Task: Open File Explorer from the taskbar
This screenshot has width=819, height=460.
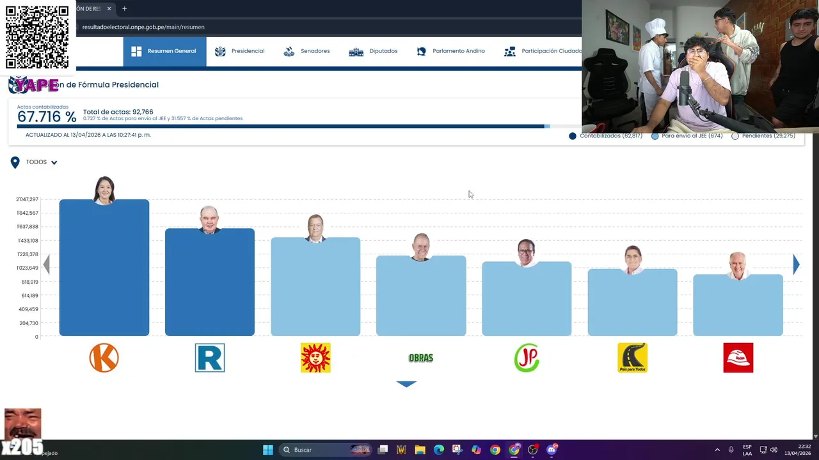Action: pos(420,450)
